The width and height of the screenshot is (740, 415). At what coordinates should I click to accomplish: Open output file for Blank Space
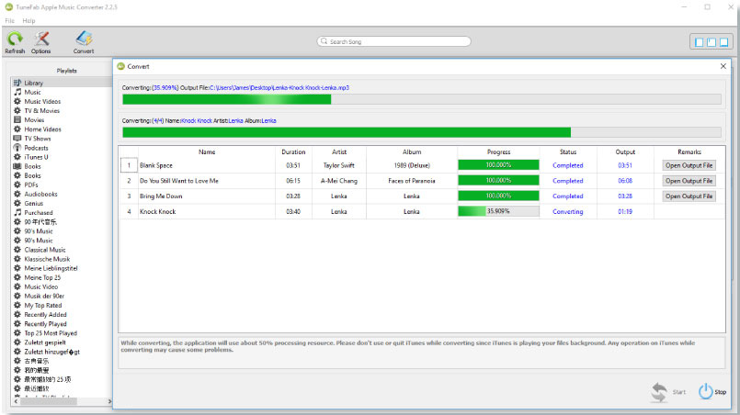point(689,165)
